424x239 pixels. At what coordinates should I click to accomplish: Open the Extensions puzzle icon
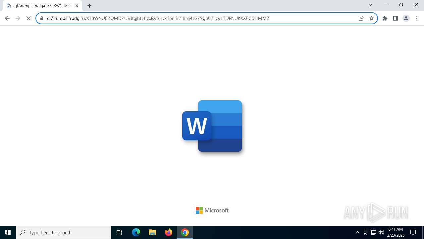tap(385, 18)
